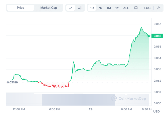Click the 0.055 axis value
The height and width of the screenshot is (117, 168).
157,47
